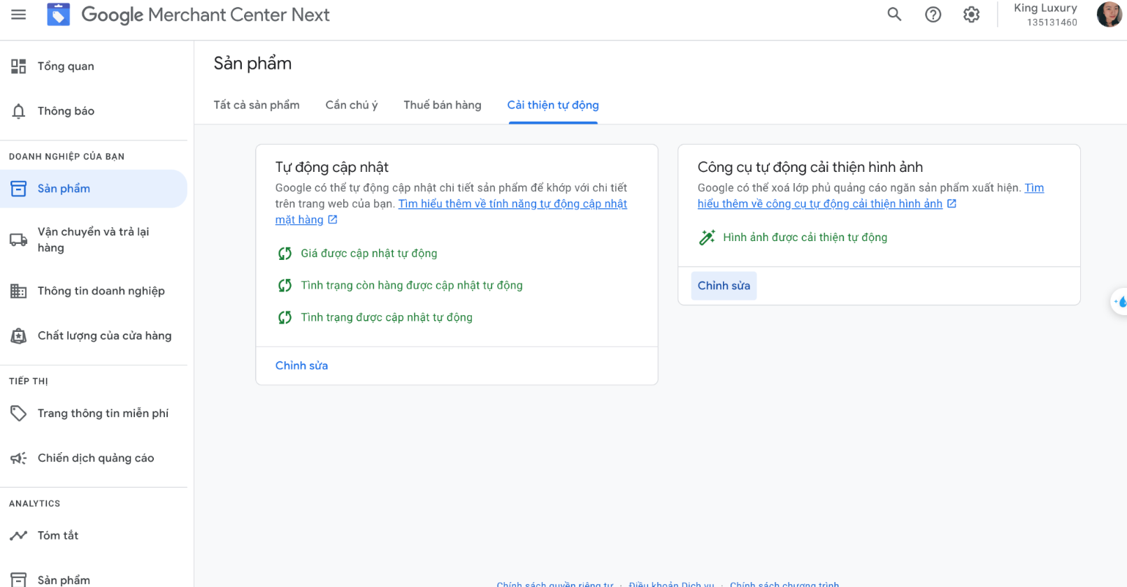This screenshot has width=1127, height=587.
Task: Open Vận chuyển và trả lại hàng
Action: 94,240
